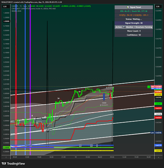Viewport: 164px width, 168px height.
Task: Click the magnifier icon in the Action row
Action: coord(124,27)
